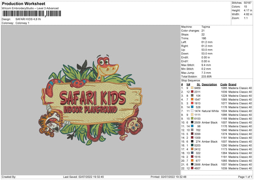Click the Natural White description in row 7
Viewport: 254px width, 180px height.
coord(210,111)
